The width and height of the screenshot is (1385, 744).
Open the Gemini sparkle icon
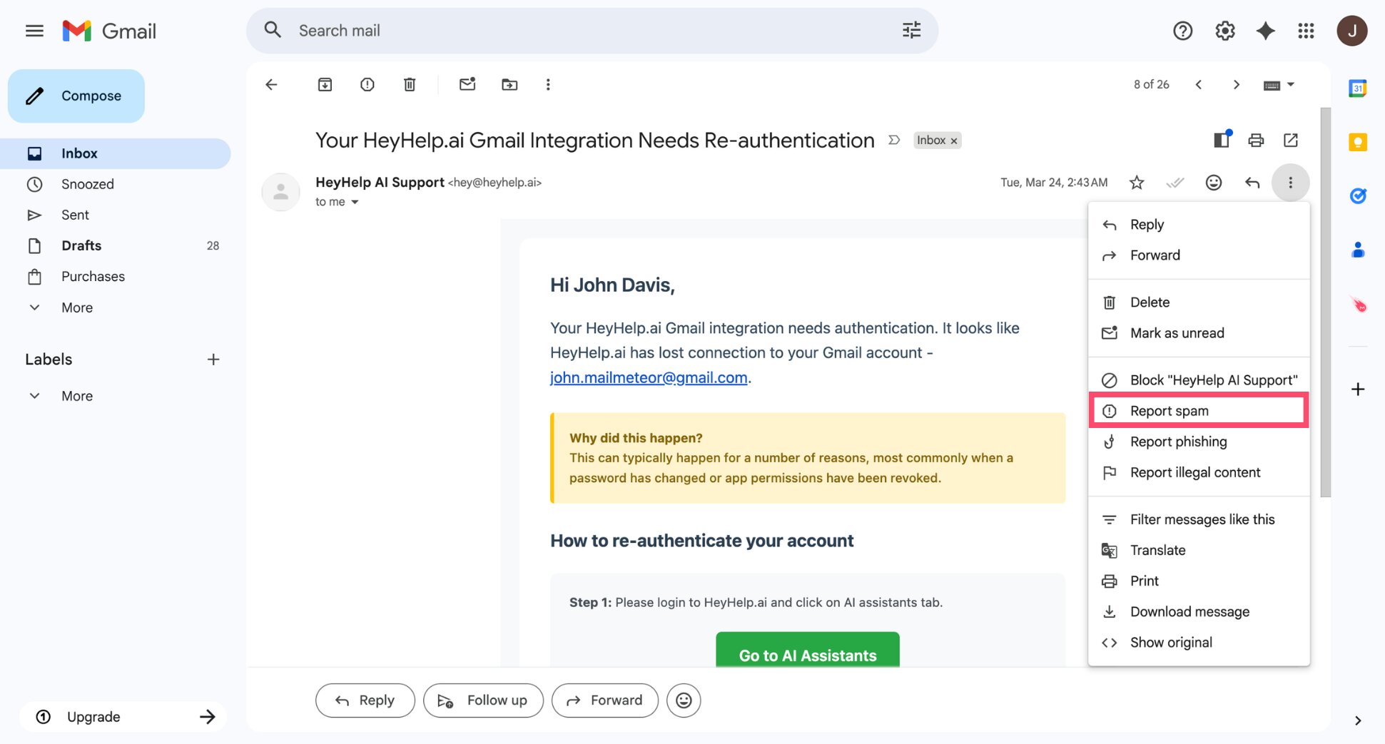point(1265,31)
